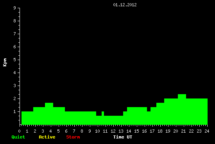Click the hour 0 label on time axis
The image size is (215, 144).
[x=19, y=131]
